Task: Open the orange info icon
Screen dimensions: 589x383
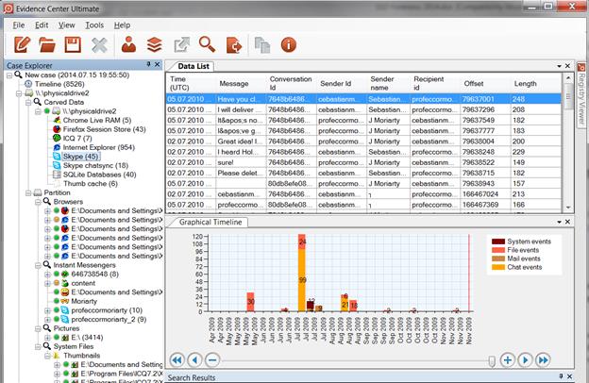Action: (x=289, y=44)
